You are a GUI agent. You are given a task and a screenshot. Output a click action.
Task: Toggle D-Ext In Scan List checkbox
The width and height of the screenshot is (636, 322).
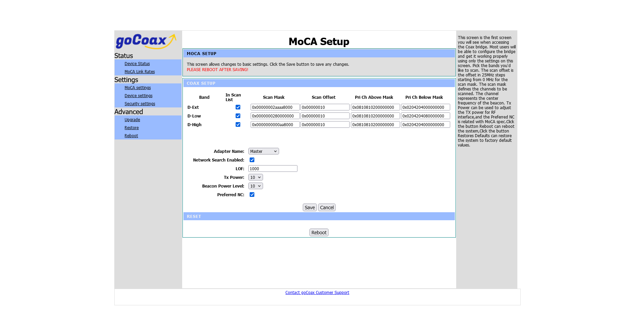(x=238, y=107)
